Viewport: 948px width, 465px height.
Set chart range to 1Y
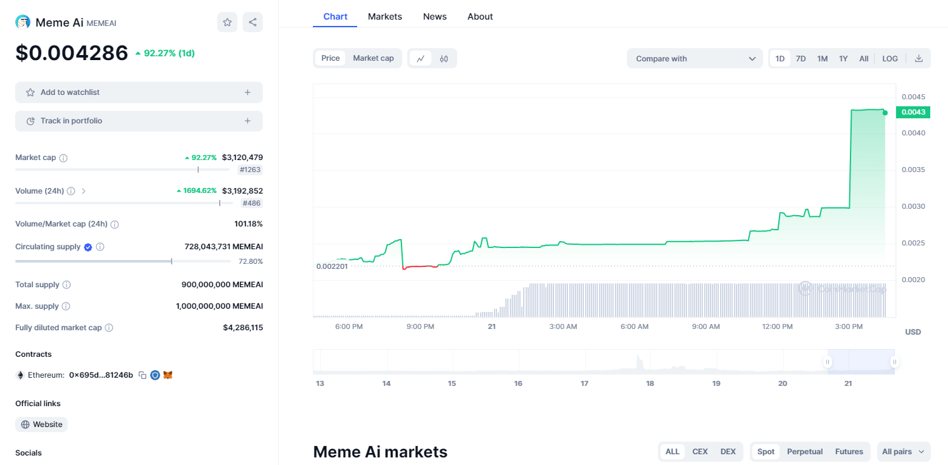click(844, 58)
